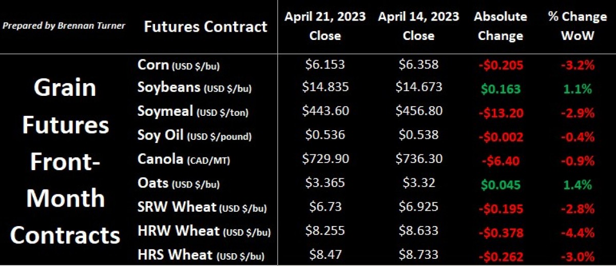Select the Soybeans green 1.1% value

point(577,89)
